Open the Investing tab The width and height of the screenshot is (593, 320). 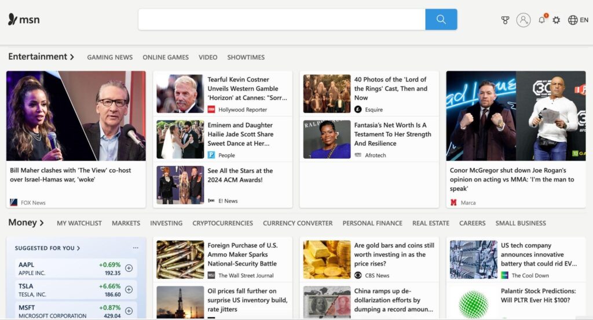(x=166, y=223)
